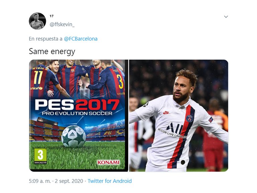Click the red Nike swoosh on the jersey
The image size is (257, 193).
tap(166, 113)
